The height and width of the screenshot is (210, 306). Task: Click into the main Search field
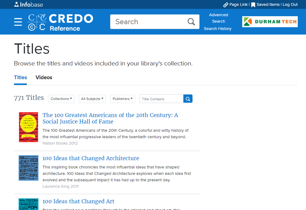pos(149,22)
